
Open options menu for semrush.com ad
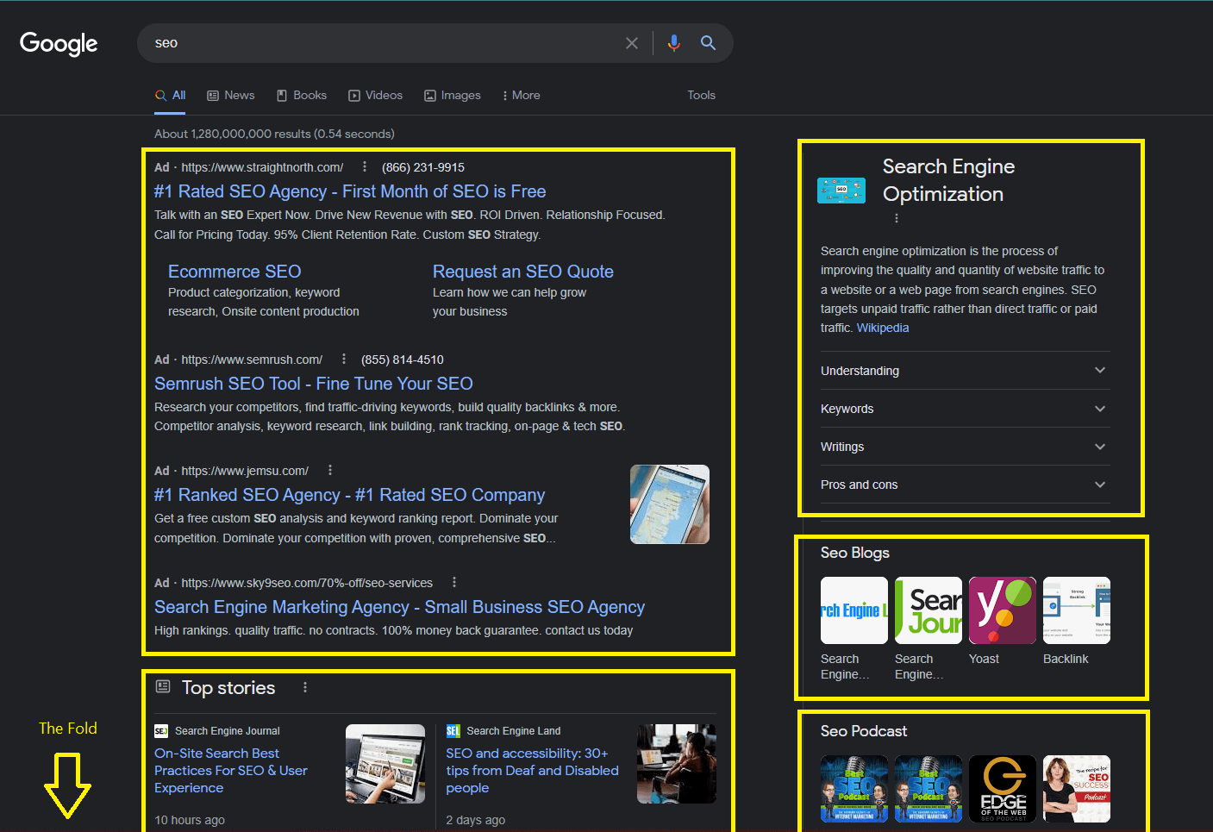pos(344,359)
